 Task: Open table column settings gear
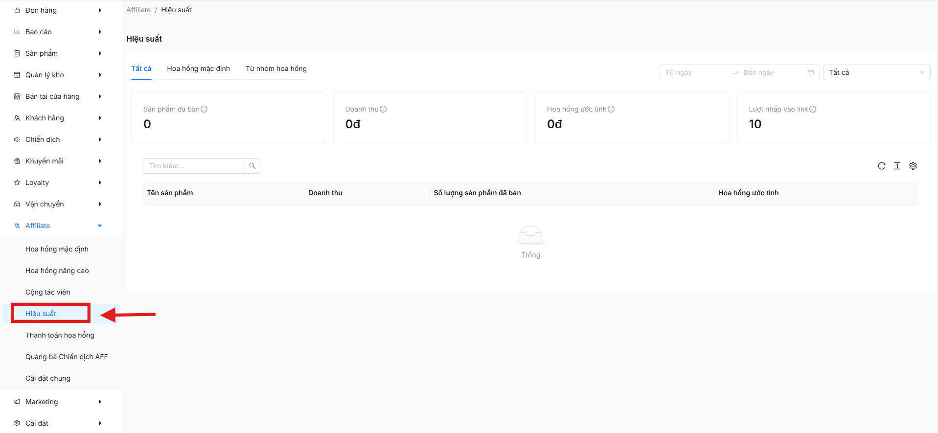click(x=913, y=166)
